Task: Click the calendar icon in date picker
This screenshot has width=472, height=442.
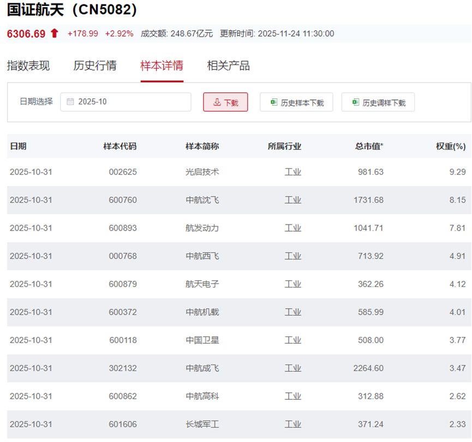Action: click(70, 102)
